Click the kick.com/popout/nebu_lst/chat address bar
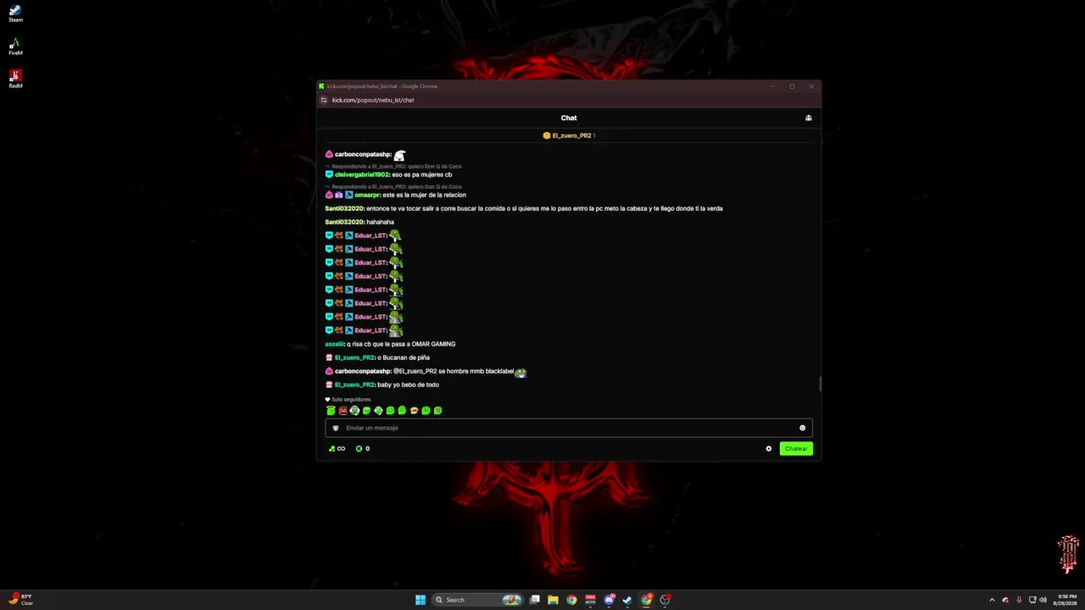The image size is (1085, 610). coord(373,100)
